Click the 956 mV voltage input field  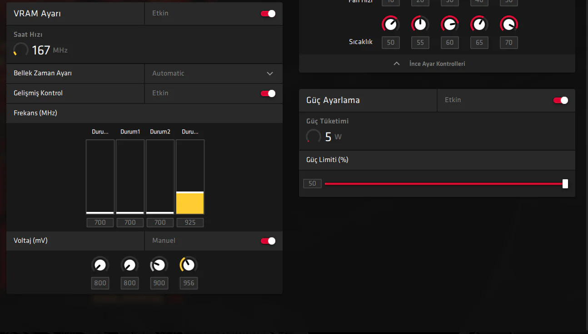click(189, 283)
